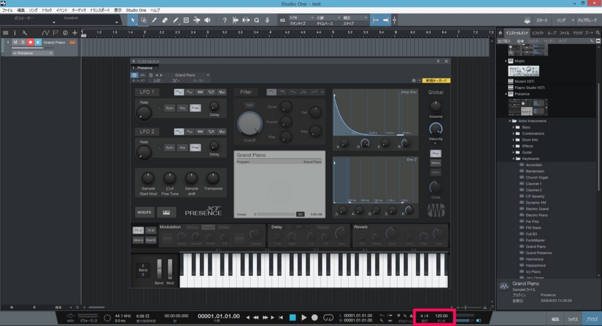Stop playback with the blue square
The height and width of the screenshot is (326, 602).
click(293, 318)
